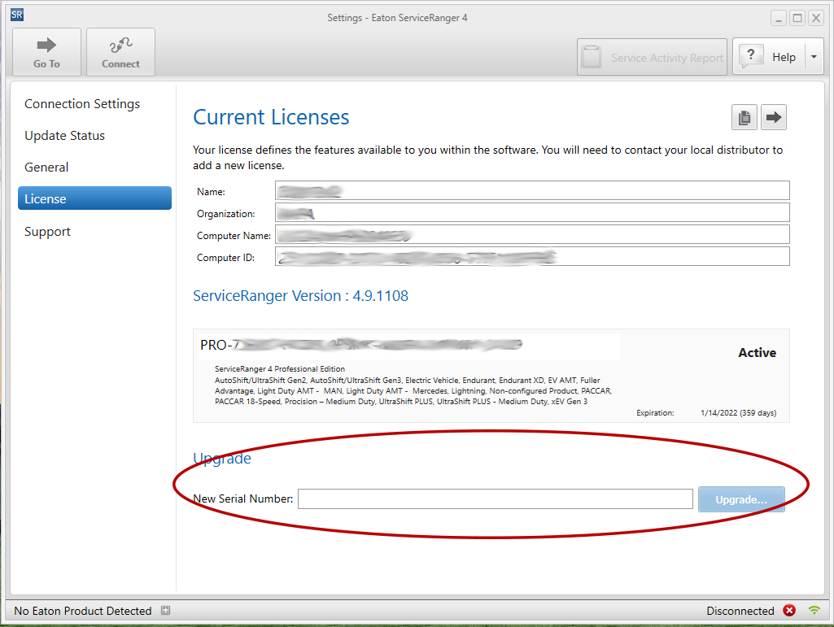Open the Service Activity Report

pos(652,57)
